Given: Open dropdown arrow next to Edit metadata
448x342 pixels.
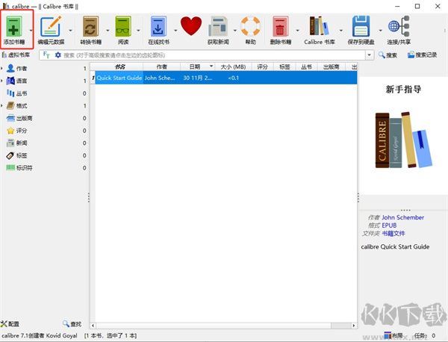Looking at the screenshot, I should [x=70, y=30].
